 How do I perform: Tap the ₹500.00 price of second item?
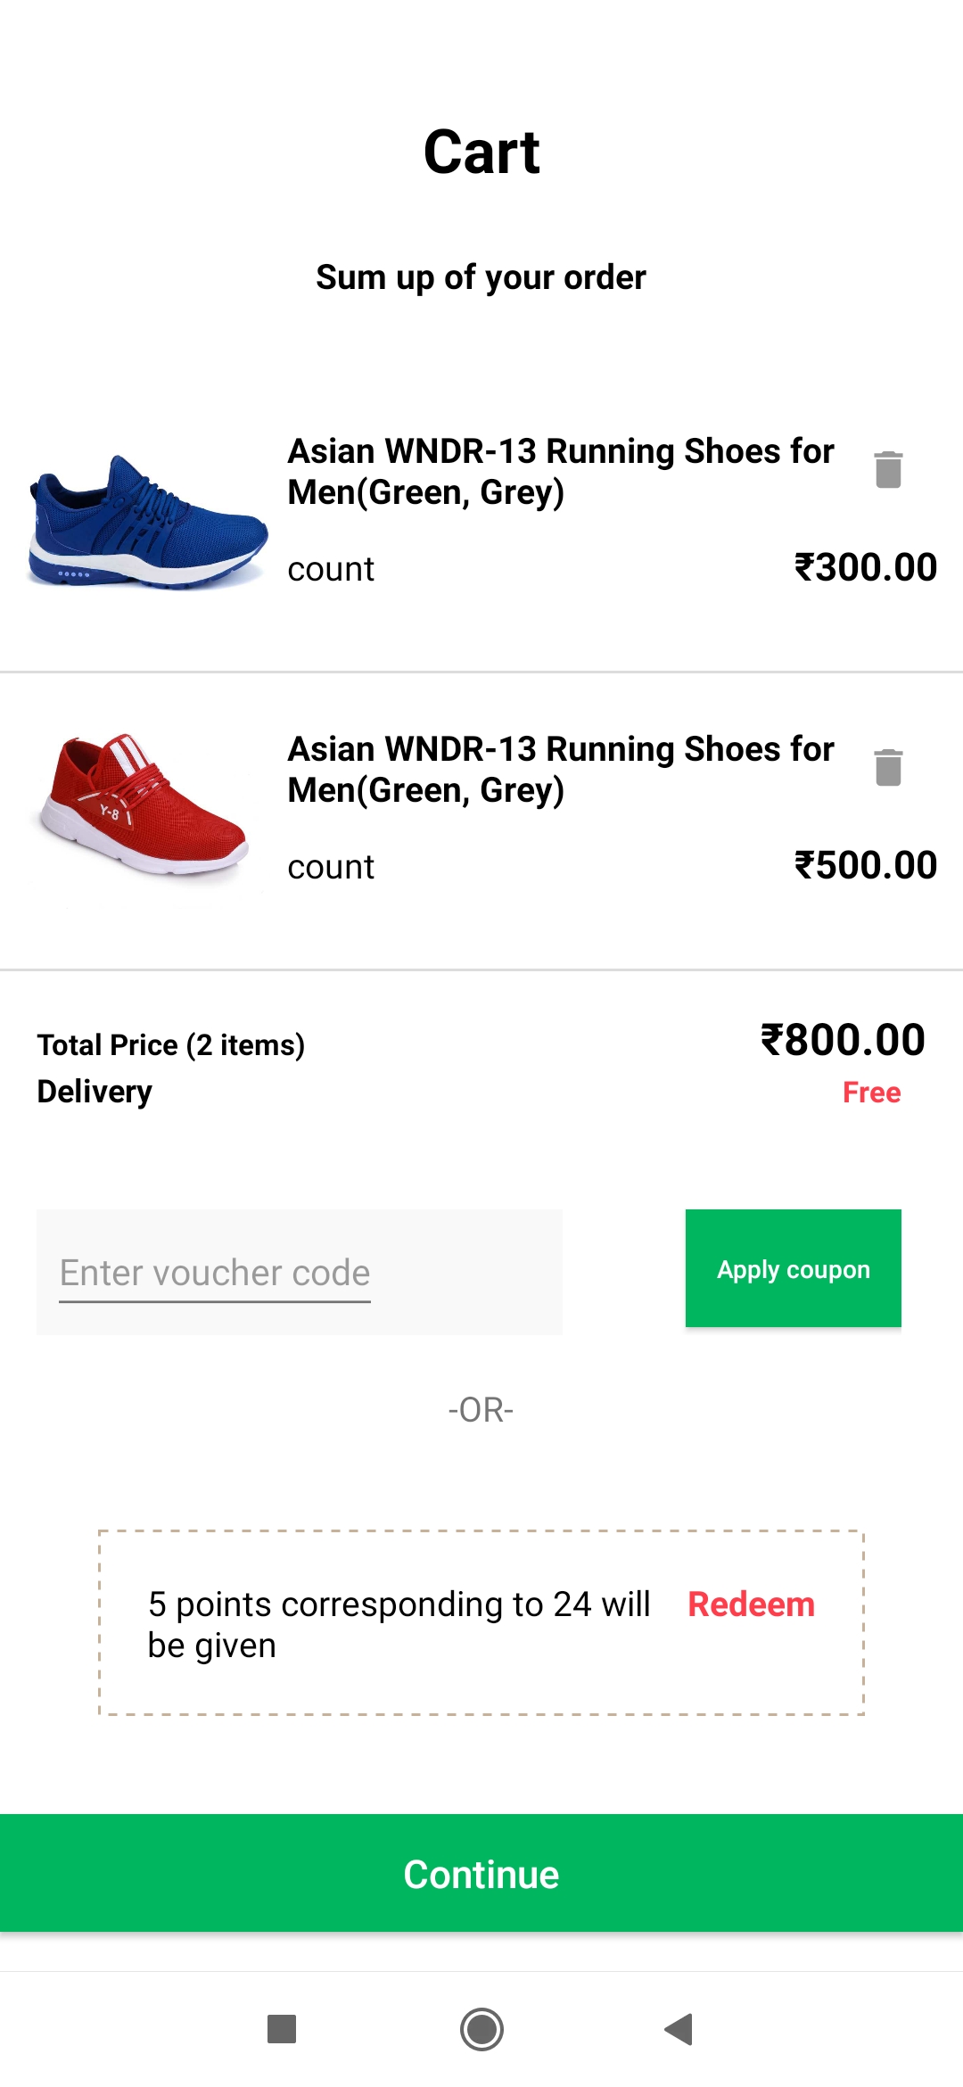pyautogui.click(x=866, y=865)
